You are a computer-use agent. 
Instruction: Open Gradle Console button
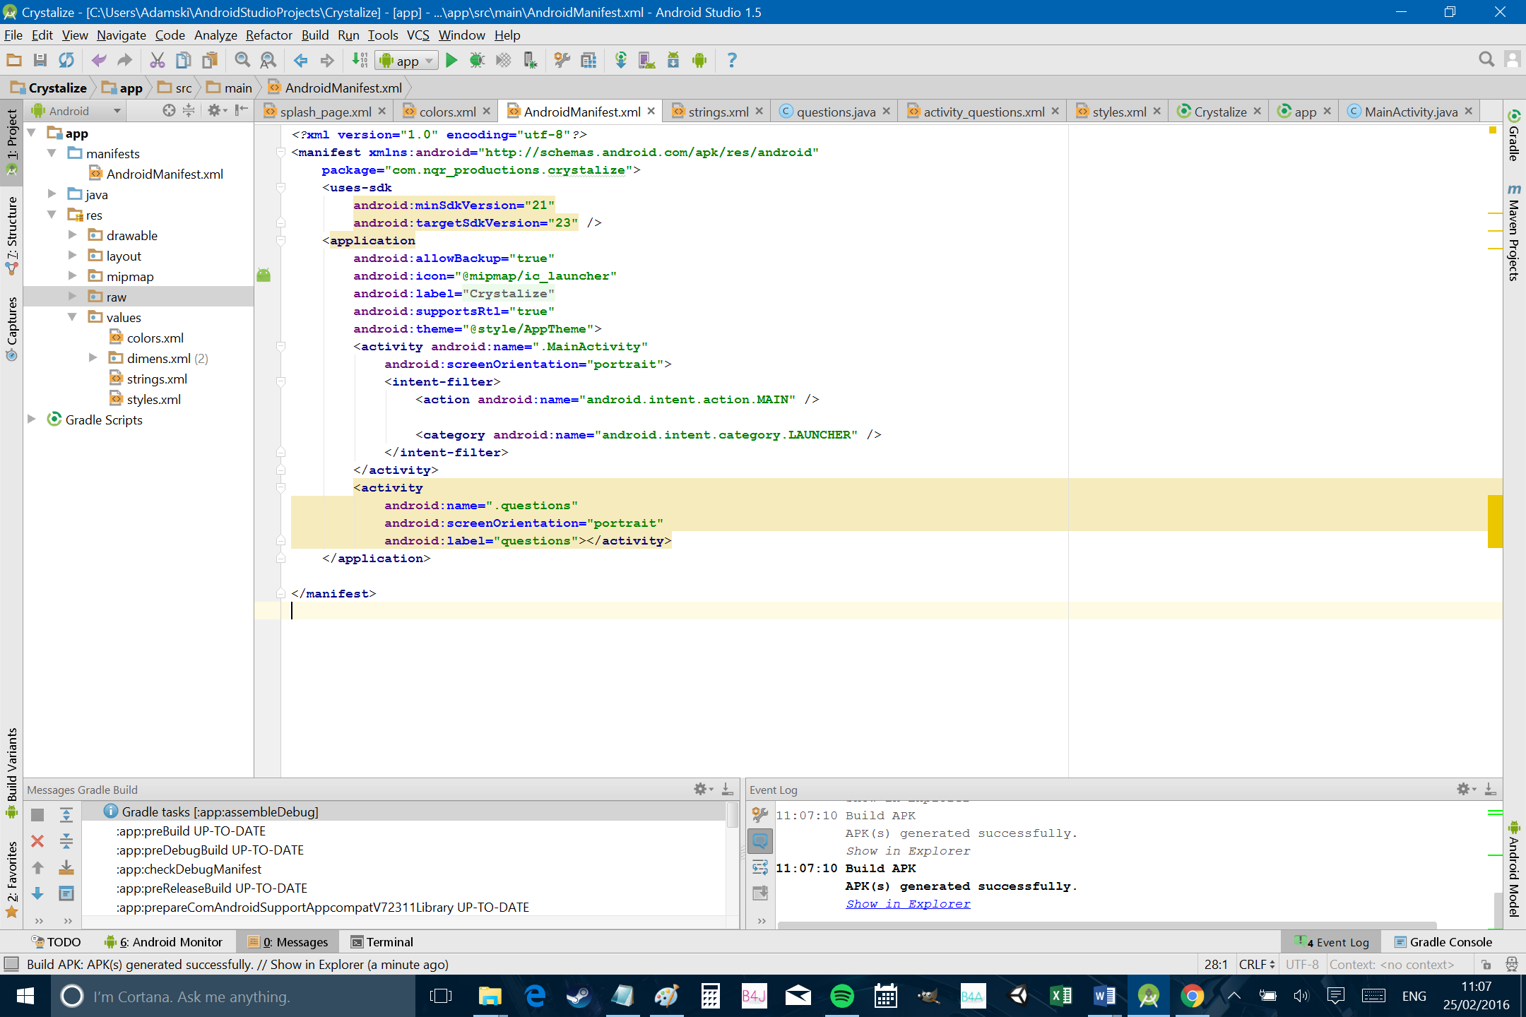click(x=1443, y=941)
